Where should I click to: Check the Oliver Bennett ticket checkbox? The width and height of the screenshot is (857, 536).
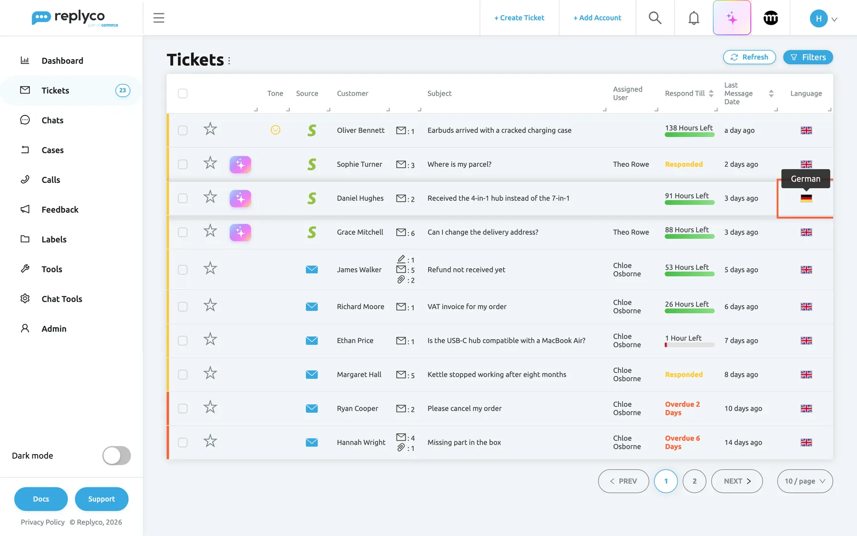(182, 131)
